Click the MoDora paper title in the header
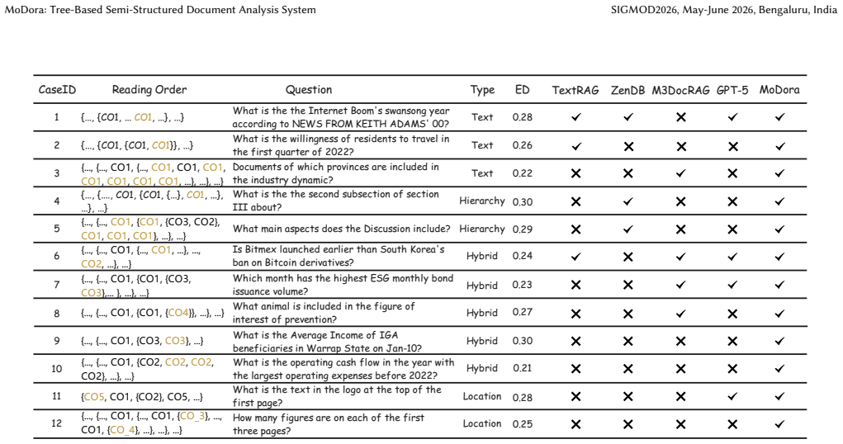The image size is (843, 444). (160, 10)
